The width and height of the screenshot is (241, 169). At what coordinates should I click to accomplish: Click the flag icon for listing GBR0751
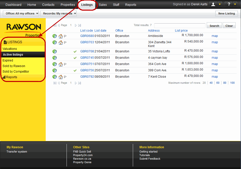point(65,64)
